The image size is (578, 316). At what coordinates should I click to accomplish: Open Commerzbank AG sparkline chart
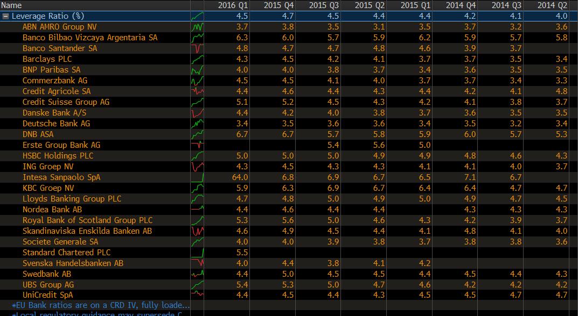197,81
